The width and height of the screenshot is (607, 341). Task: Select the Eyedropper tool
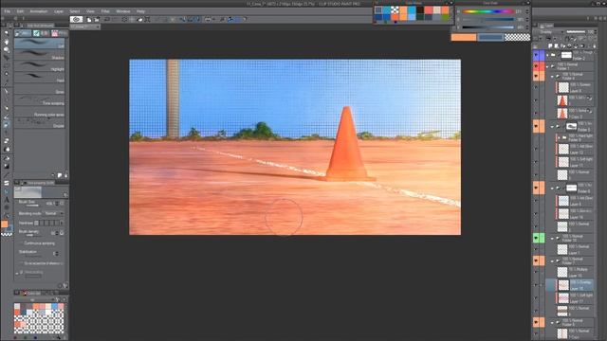point(7,82)
